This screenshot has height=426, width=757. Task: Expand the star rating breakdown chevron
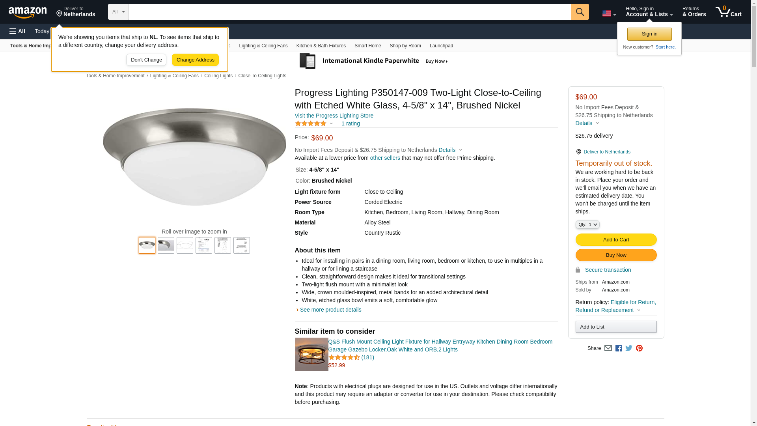(331, 124)
